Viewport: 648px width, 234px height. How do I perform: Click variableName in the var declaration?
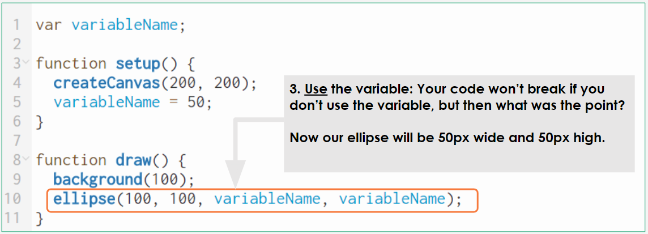pos(125,25)
